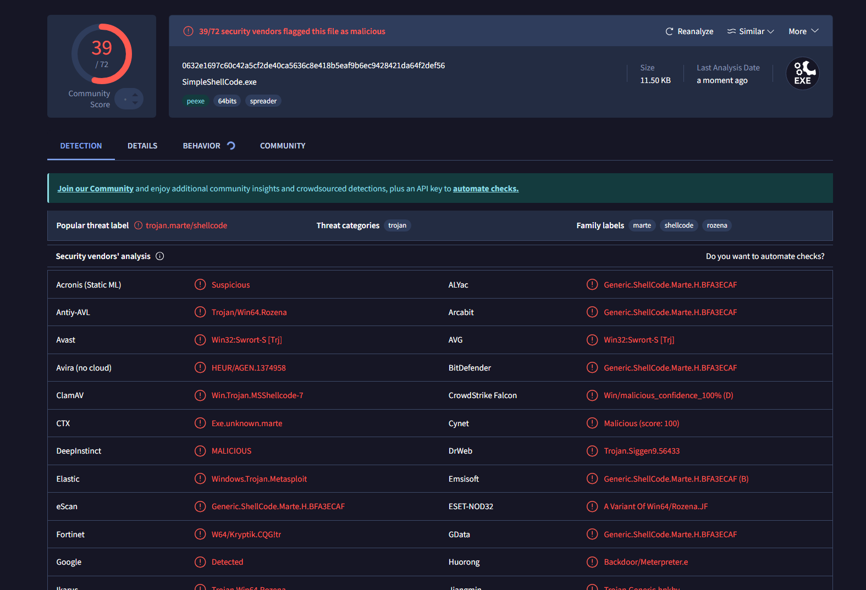Switch to the DETAILS tab
The image size is (866, 590).
(142, 146)
